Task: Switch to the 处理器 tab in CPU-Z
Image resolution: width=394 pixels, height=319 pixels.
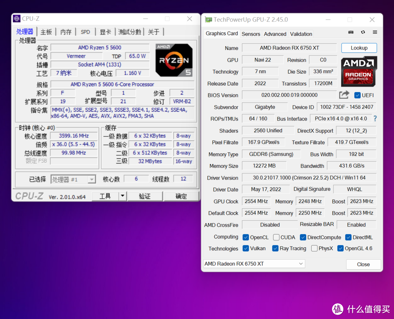Action: [x=25, y=32]
